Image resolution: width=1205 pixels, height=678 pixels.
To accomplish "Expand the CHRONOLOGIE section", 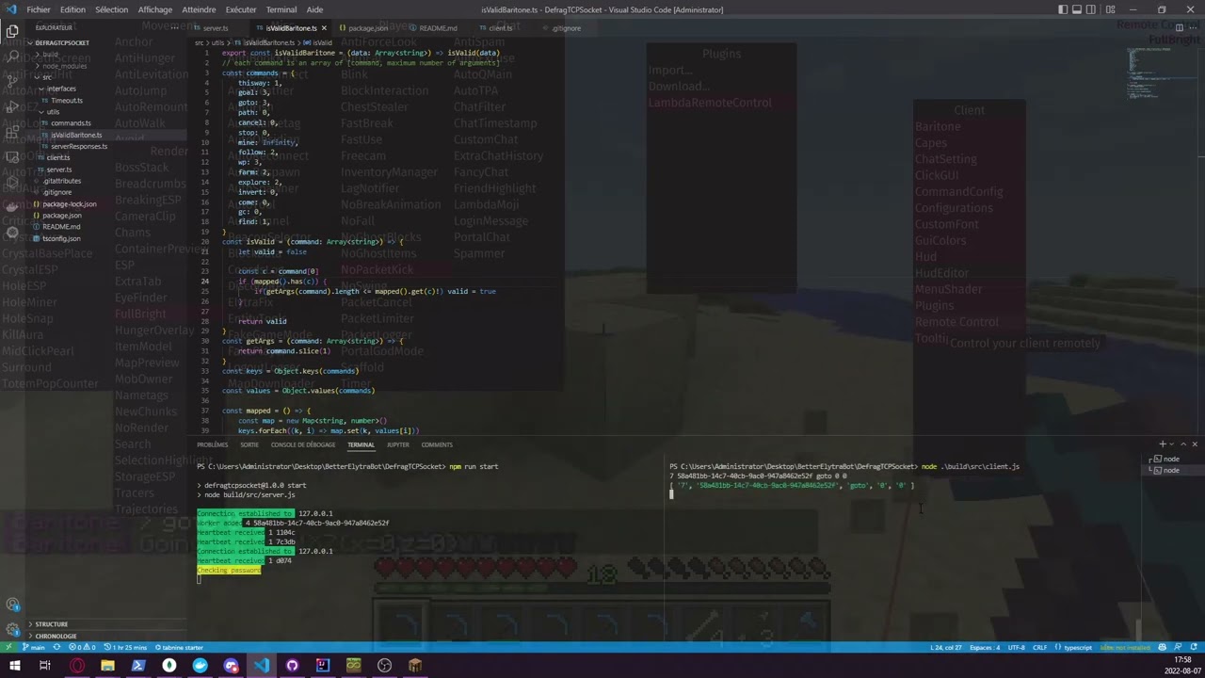I will (56, 636).
